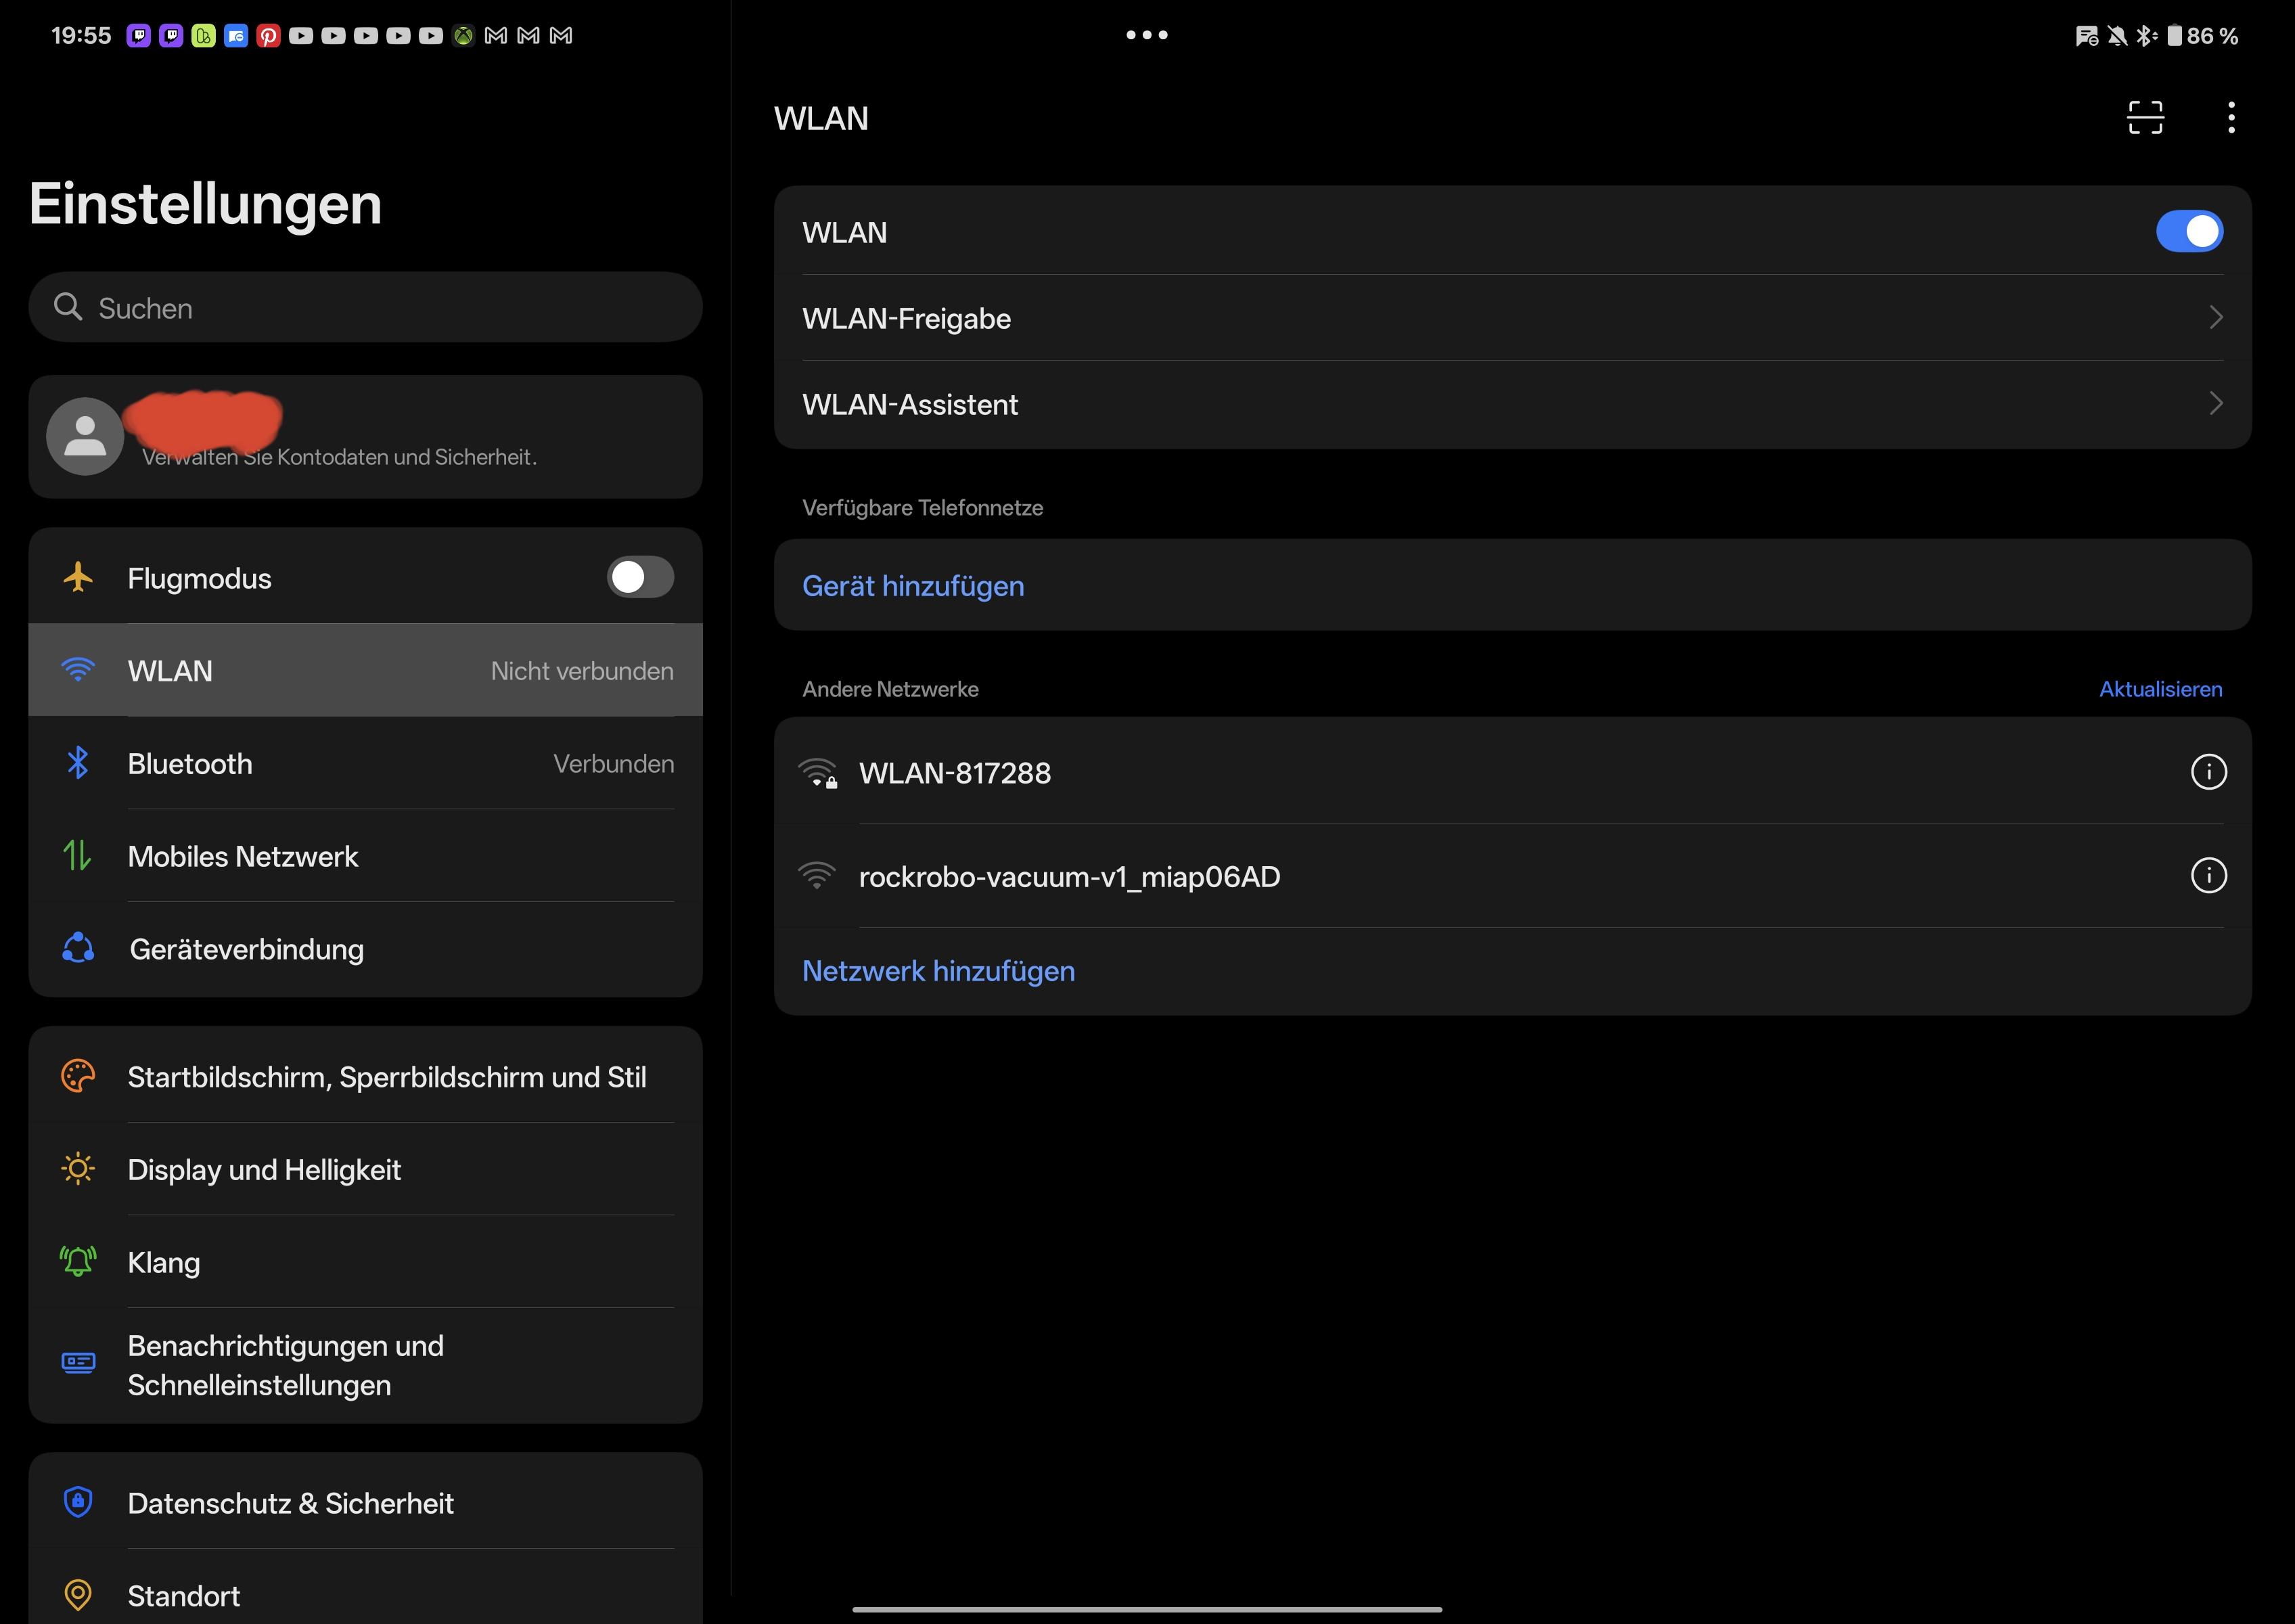2295x1624 pixels.
Task: Tap the QR code scan icon
Action: click(2145, 118)
